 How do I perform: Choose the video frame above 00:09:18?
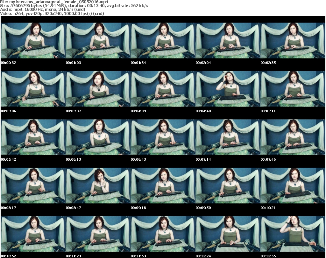click(163, 185)
